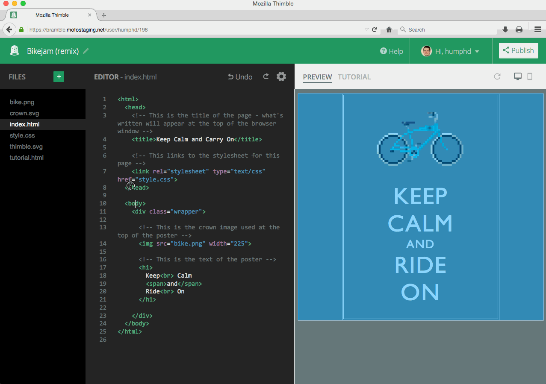Select the Preview tab

317,77
